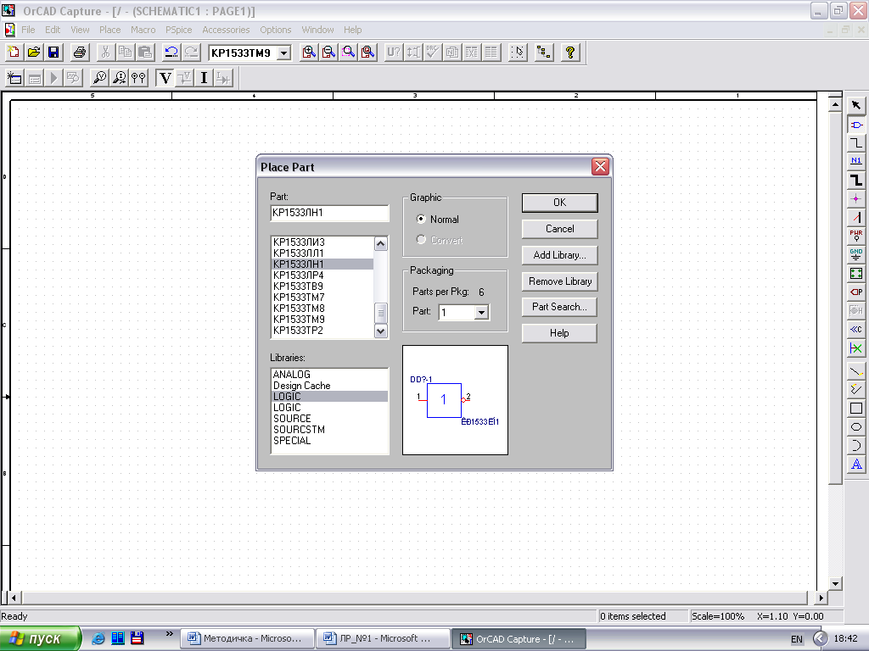Select the Place Ellipse tool
Viewport: 869px width, 651px height.
point(856,427)
